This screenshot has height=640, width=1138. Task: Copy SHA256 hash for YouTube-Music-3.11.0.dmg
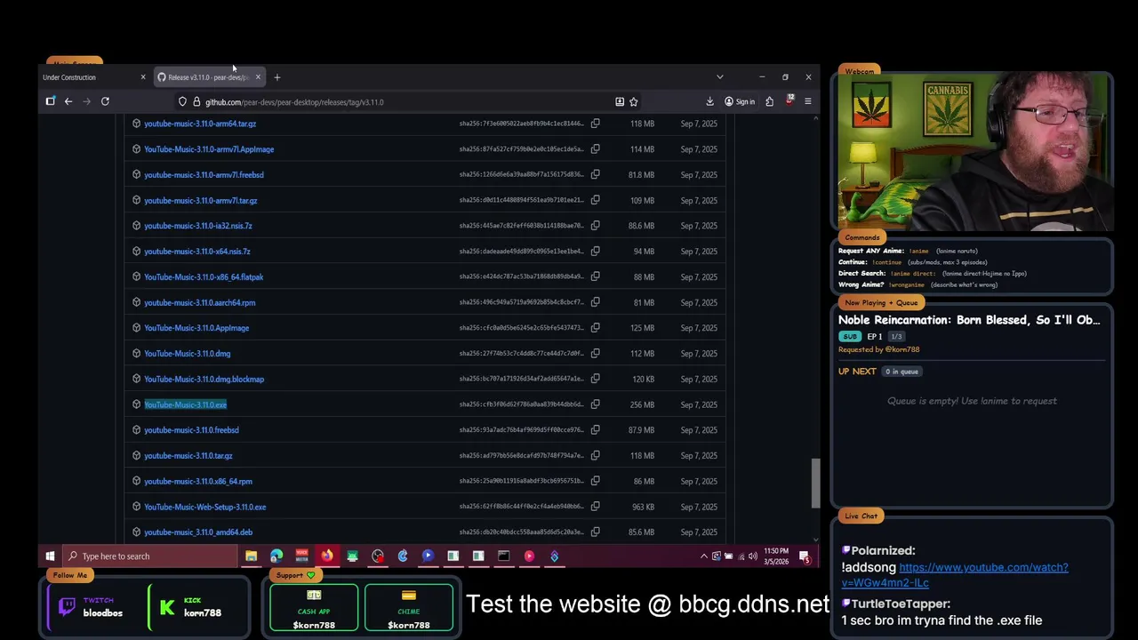[595, 354]
